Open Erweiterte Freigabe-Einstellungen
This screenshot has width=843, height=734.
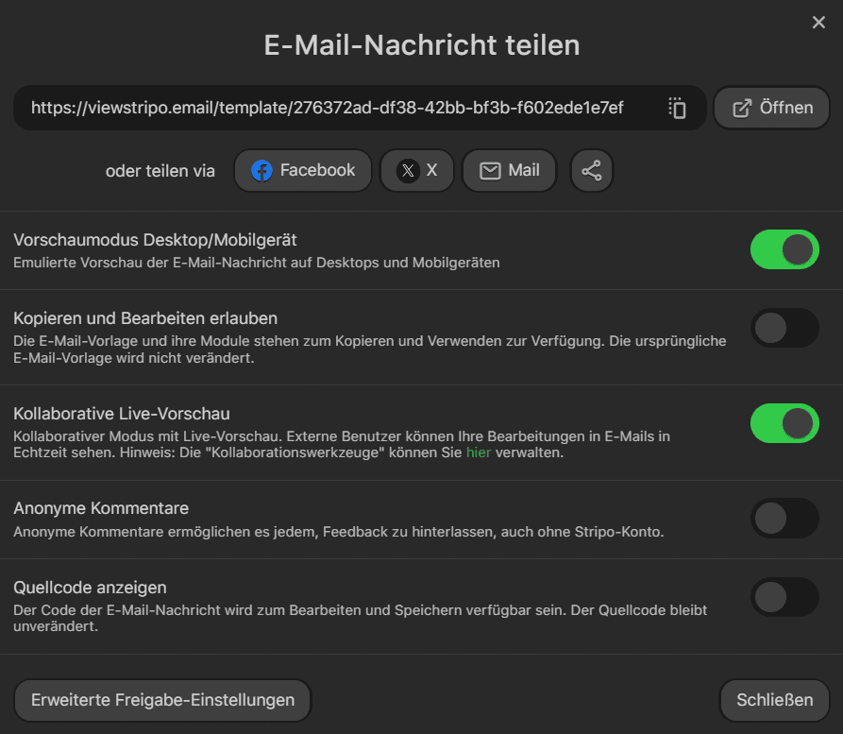pyautogui.click(x=162, y=700)
